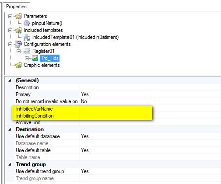
Task: Select the Parameters folder icon
Action: (x=18, y=16)
